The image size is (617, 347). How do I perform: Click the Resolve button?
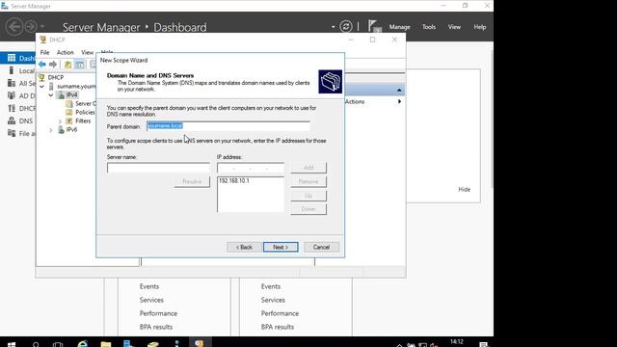tap(192, 181)
